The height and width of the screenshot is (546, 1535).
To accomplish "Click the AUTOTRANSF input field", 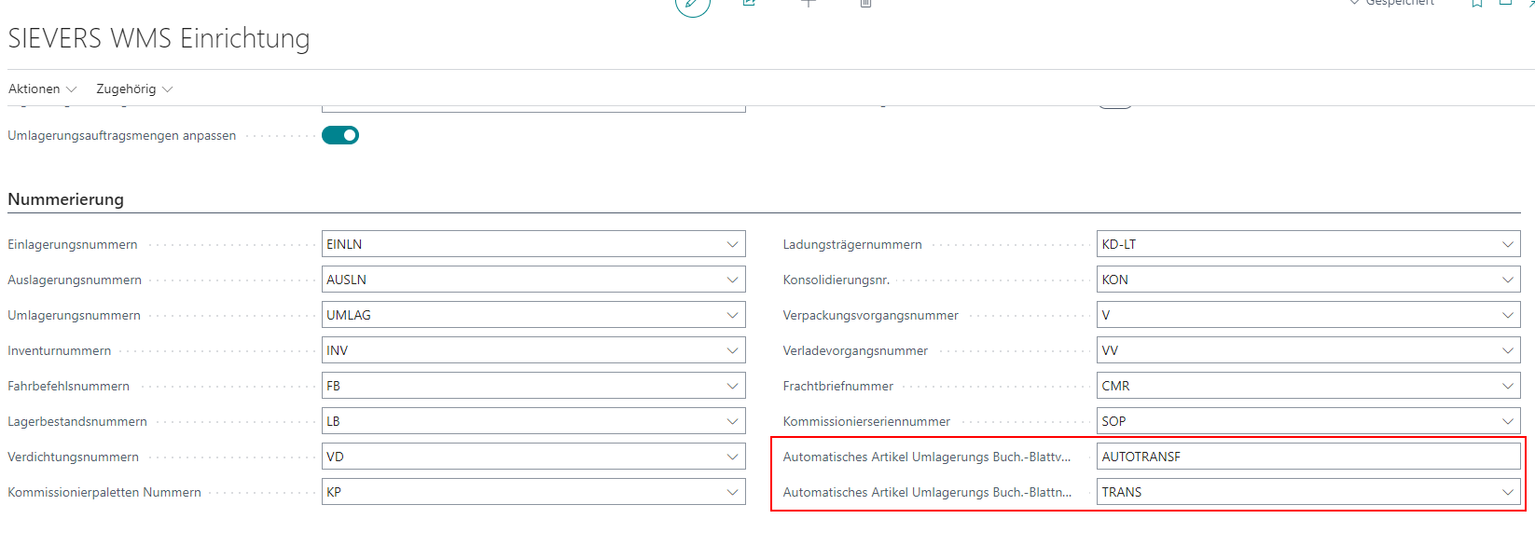I will [x=1306, y=457].
